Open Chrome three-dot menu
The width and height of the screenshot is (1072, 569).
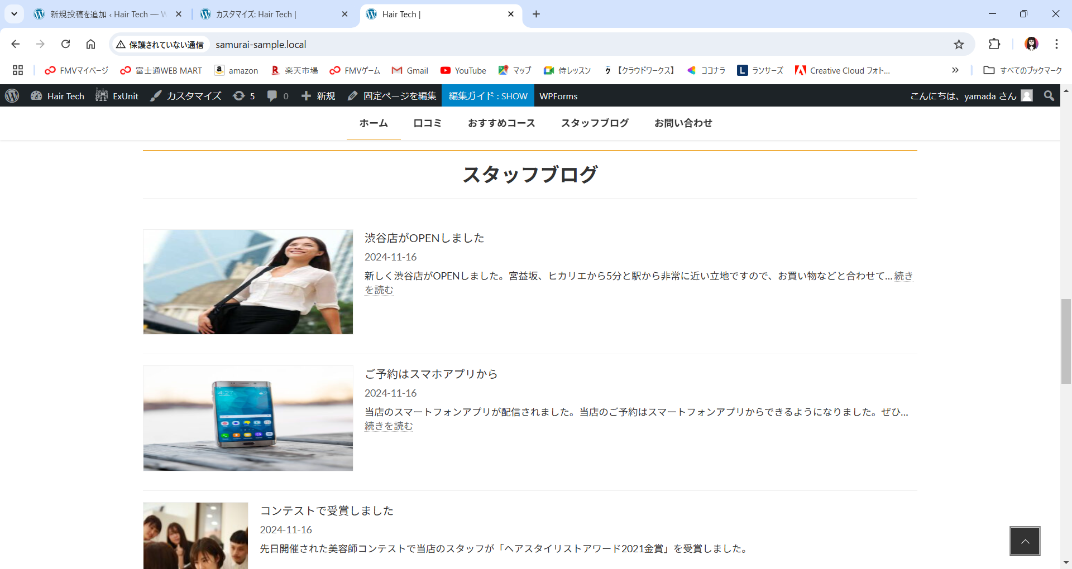1056,44
